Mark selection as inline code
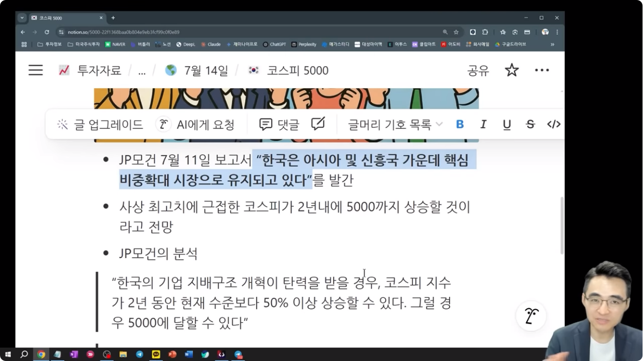This screenshot has width=643, height=361. [x=554, y=125]
